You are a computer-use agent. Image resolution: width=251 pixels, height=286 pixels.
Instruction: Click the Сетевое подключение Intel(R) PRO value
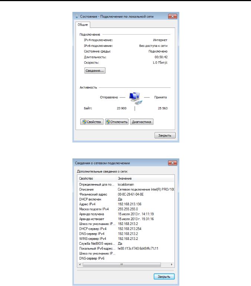pos(146,190)
